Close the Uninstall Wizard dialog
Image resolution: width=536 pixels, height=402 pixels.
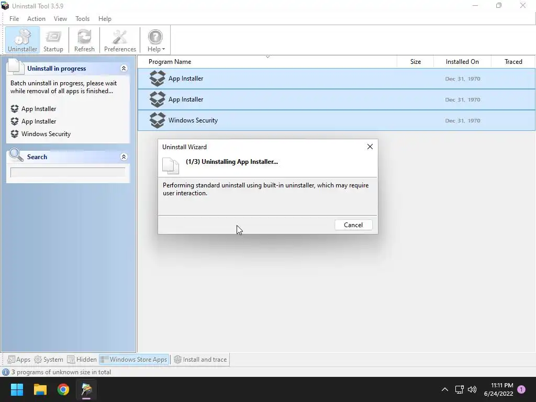[x=370, y=147]
